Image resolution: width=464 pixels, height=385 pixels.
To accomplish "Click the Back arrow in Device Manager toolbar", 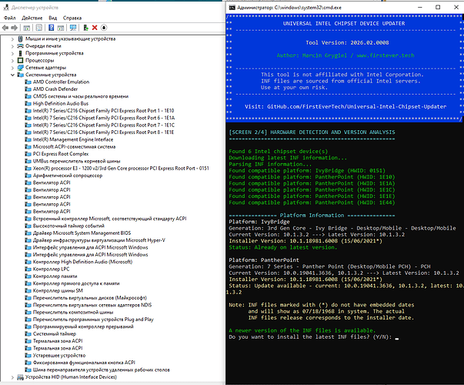I will pos(5,28).
